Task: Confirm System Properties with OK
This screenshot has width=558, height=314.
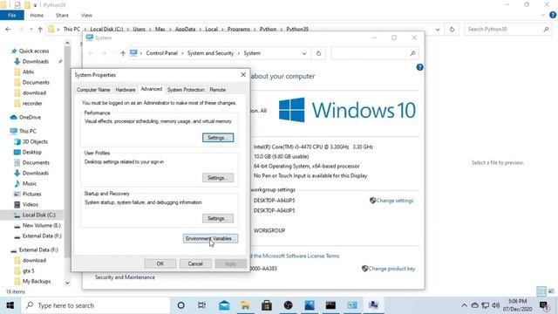Action: click(x=160, y=263)
